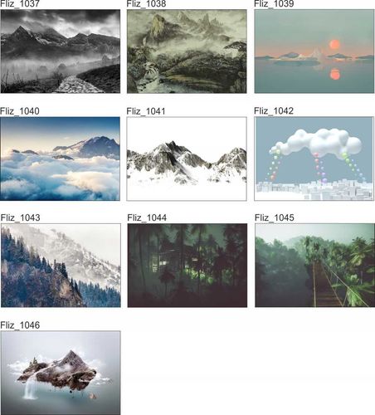Click the Fliz_1046 label text
Image resolution: width=375 pixels, height=415 pixels.
[20, 325]
